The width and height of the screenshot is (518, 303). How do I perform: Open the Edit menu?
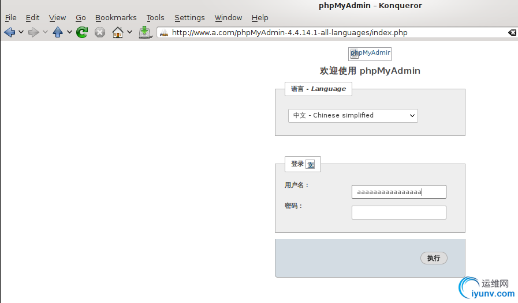(33, 18)
